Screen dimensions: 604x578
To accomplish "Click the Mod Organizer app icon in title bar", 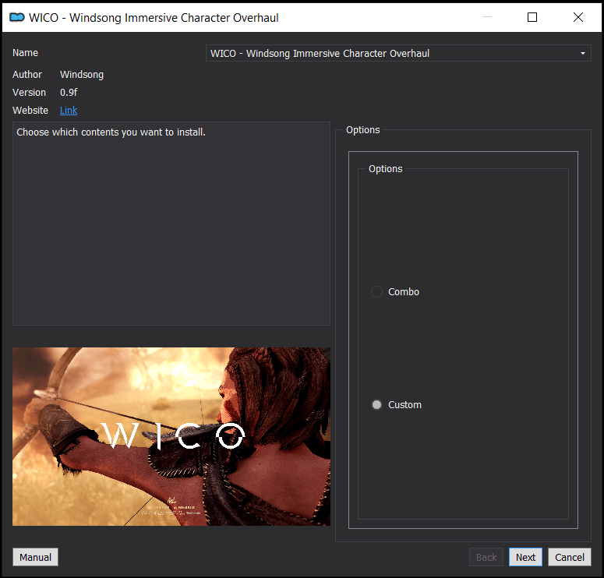I will (17, 17).
